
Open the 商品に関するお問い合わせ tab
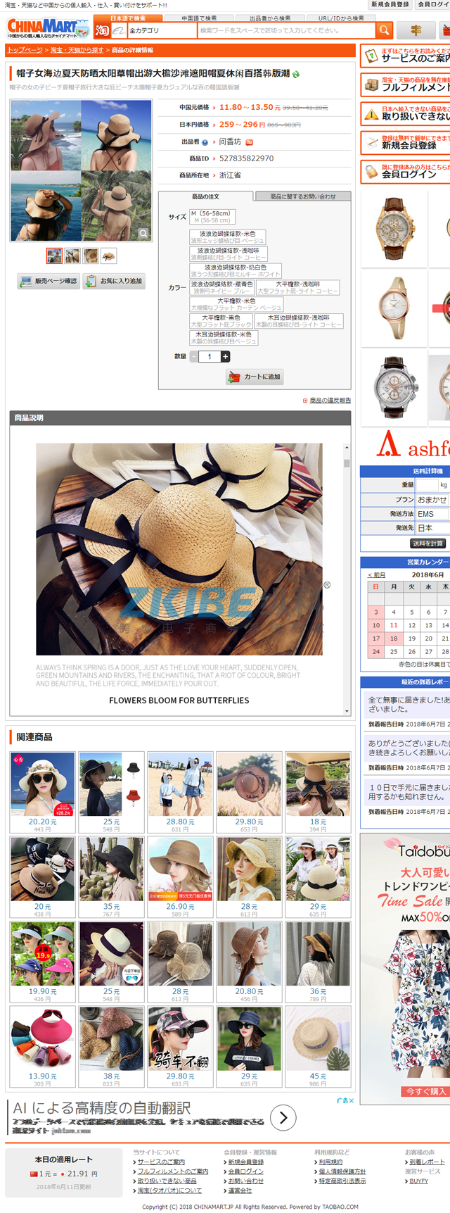pyautogui.click(x=303, y=196)
